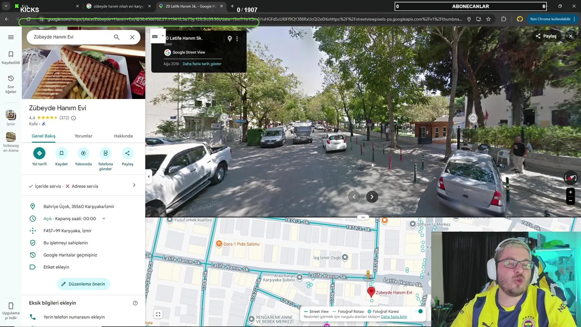
Task: Click the Aras Kargo Karşıyaka Şubesi marker
Action: (x=300, y=277)
